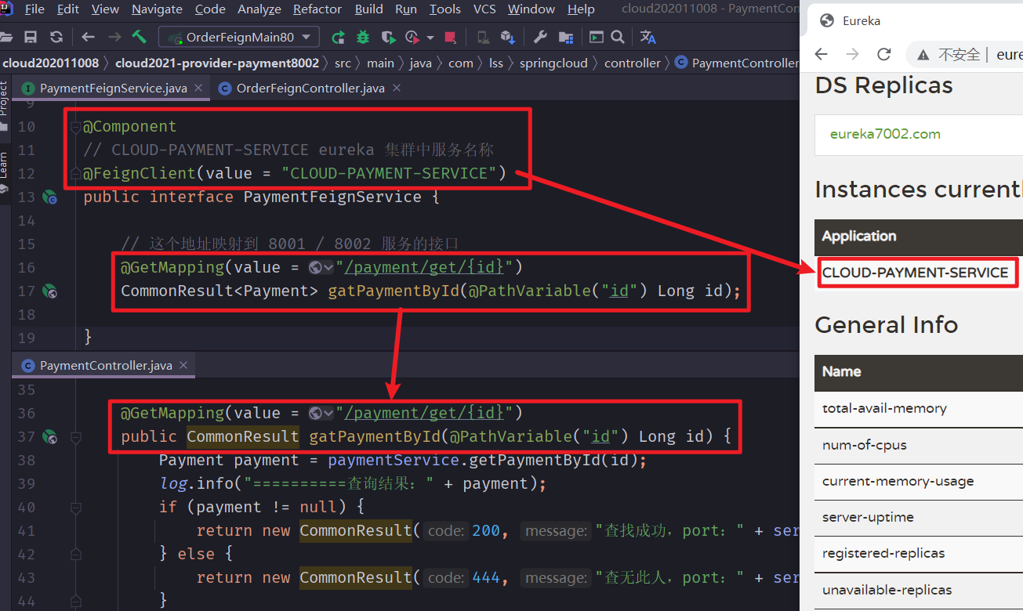Collapse the else fold marker at line 42
Image resolution: width=1023 pixels, height=611 pixels.
click(x=75, y=554)
